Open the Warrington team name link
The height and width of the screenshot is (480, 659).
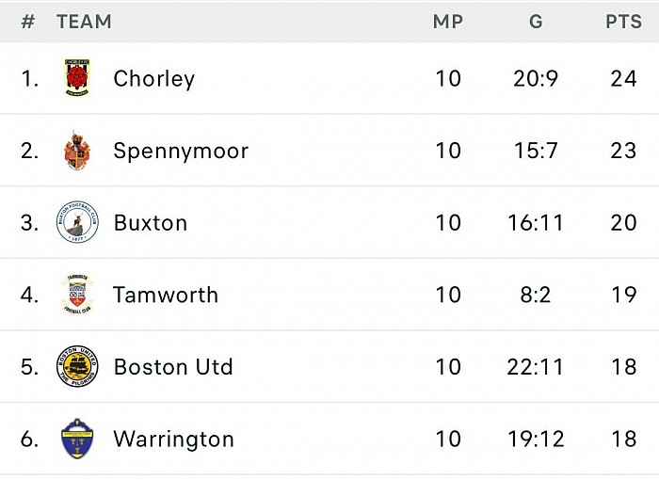coord(173,440)
